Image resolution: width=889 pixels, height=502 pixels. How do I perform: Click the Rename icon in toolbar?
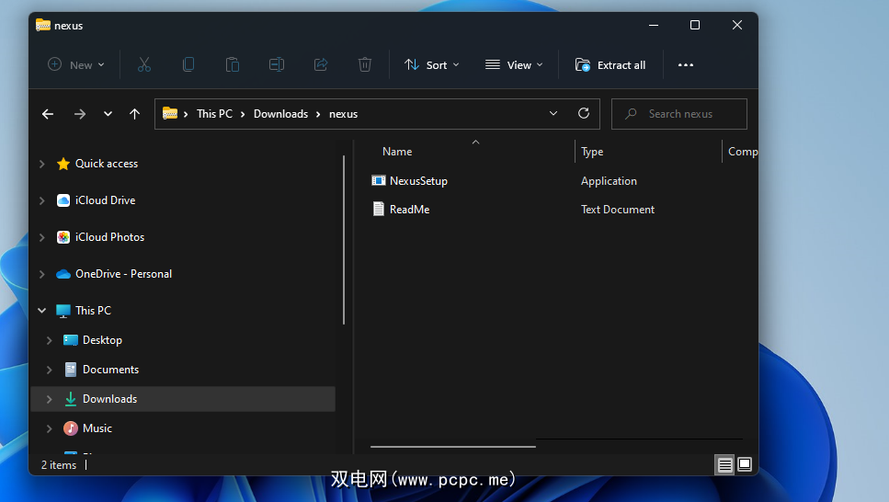point(277,64)
